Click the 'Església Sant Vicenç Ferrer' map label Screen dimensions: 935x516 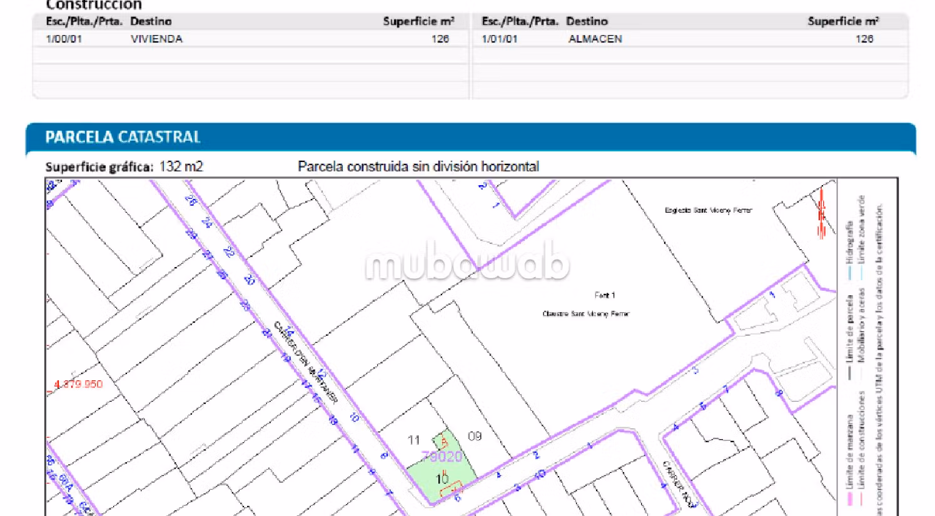[x=708, y=211]
